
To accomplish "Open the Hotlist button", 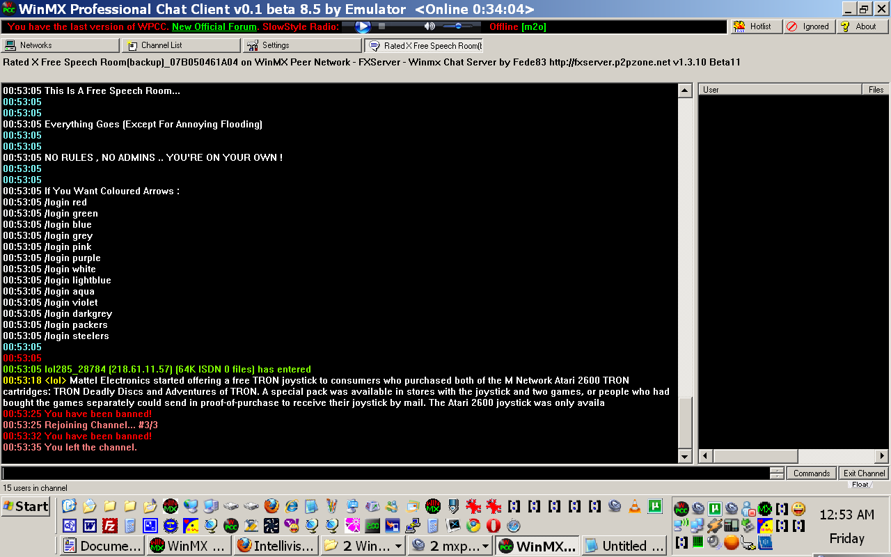I will click(755, 26).
